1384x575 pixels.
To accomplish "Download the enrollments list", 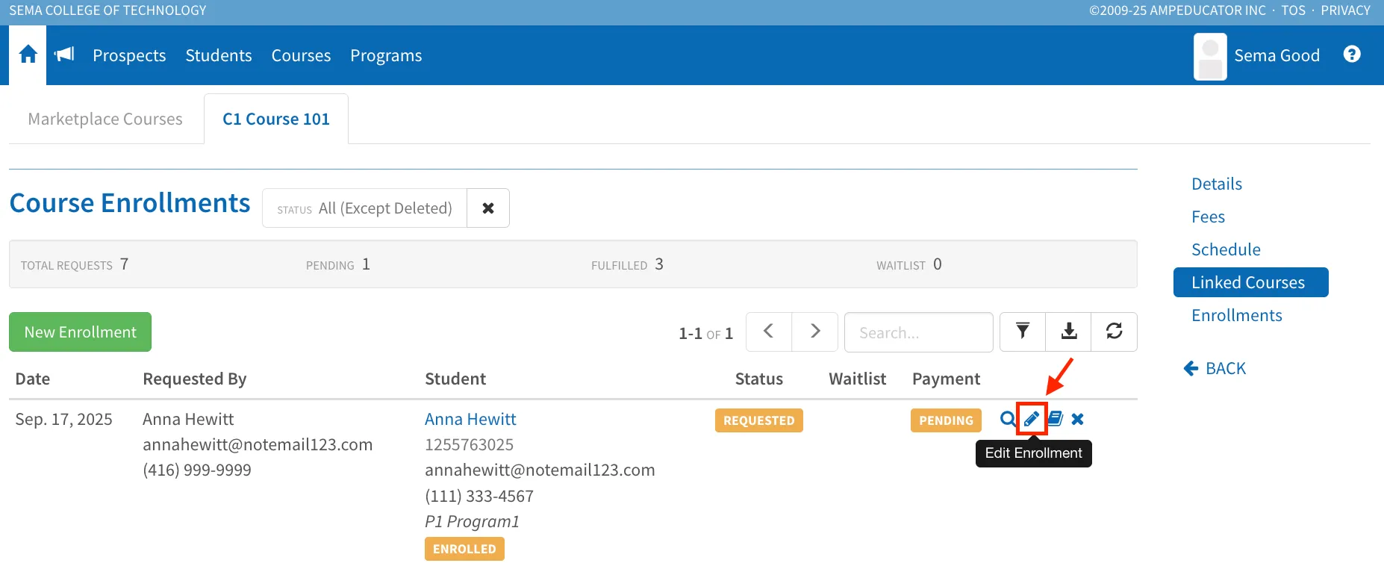I will point(1069,332).
